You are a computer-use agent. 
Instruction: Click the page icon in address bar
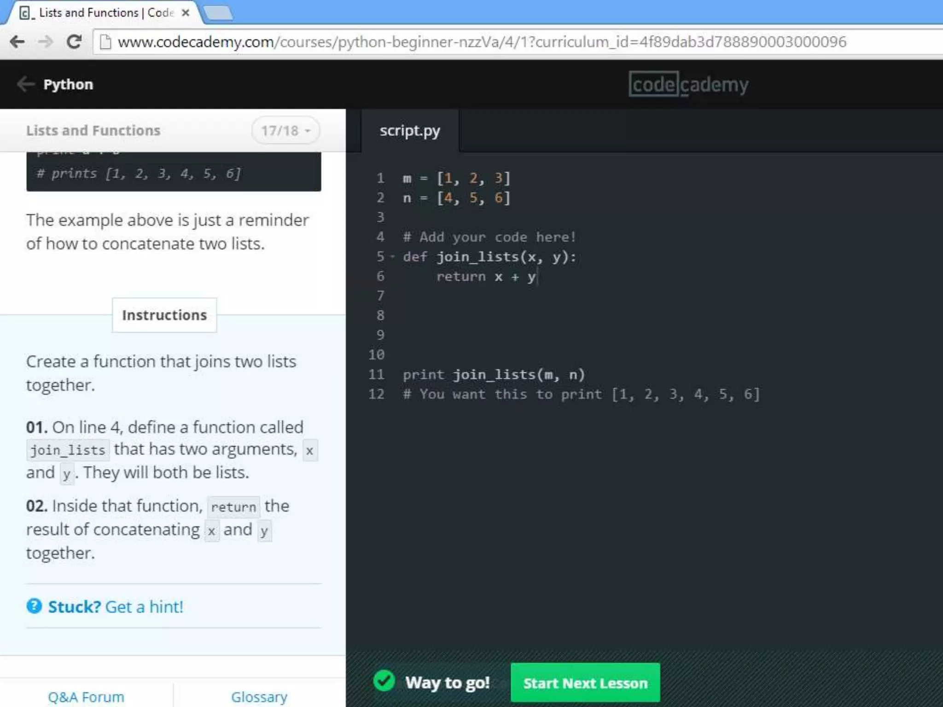point(105,42)
